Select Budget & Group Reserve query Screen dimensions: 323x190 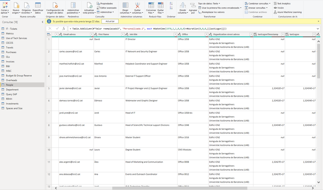22,75
